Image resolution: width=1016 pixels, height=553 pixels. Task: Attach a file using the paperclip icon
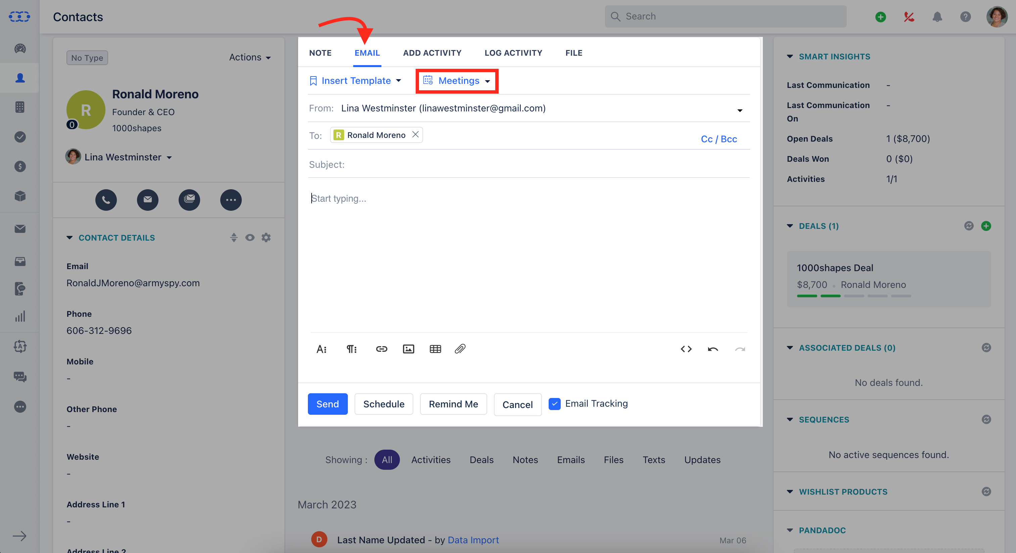tap(460, 348)
